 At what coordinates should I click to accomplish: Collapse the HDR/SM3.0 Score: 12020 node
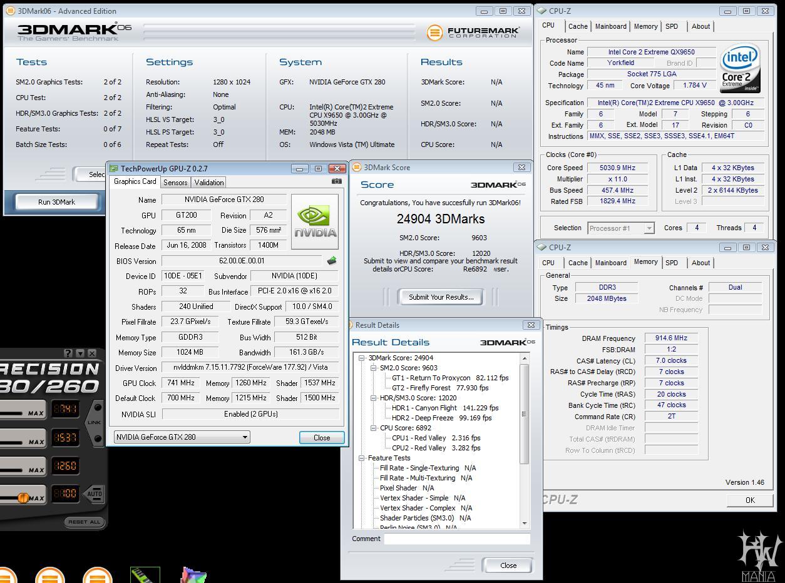tap(373, 398)
